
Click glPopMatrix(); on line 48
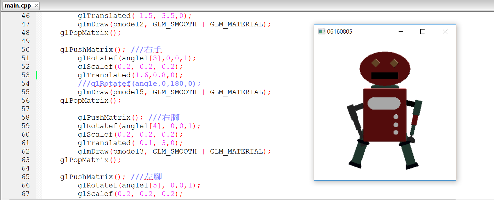(x=90, y=33)
